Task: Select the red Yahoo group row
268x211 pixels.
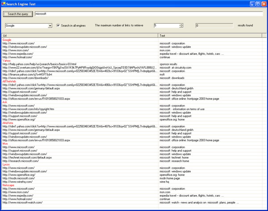Action: (x=7, y=61)
